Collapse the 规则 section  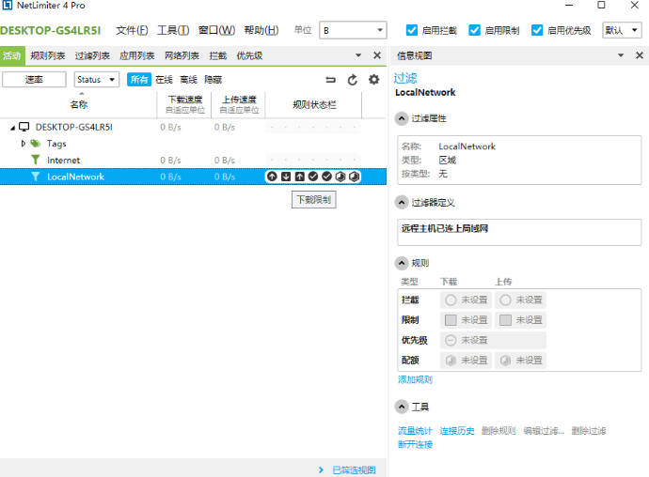[401, 263]
